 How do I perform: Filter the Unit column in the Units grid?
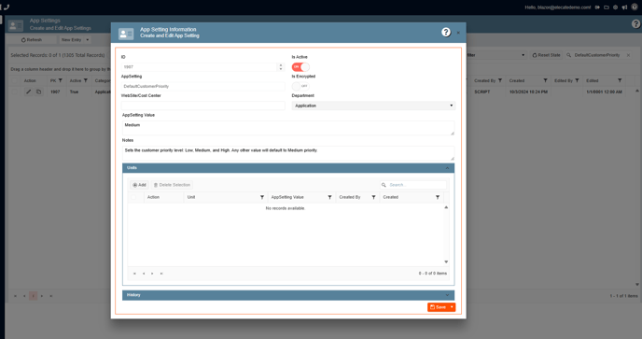click(x=262, y=197)
